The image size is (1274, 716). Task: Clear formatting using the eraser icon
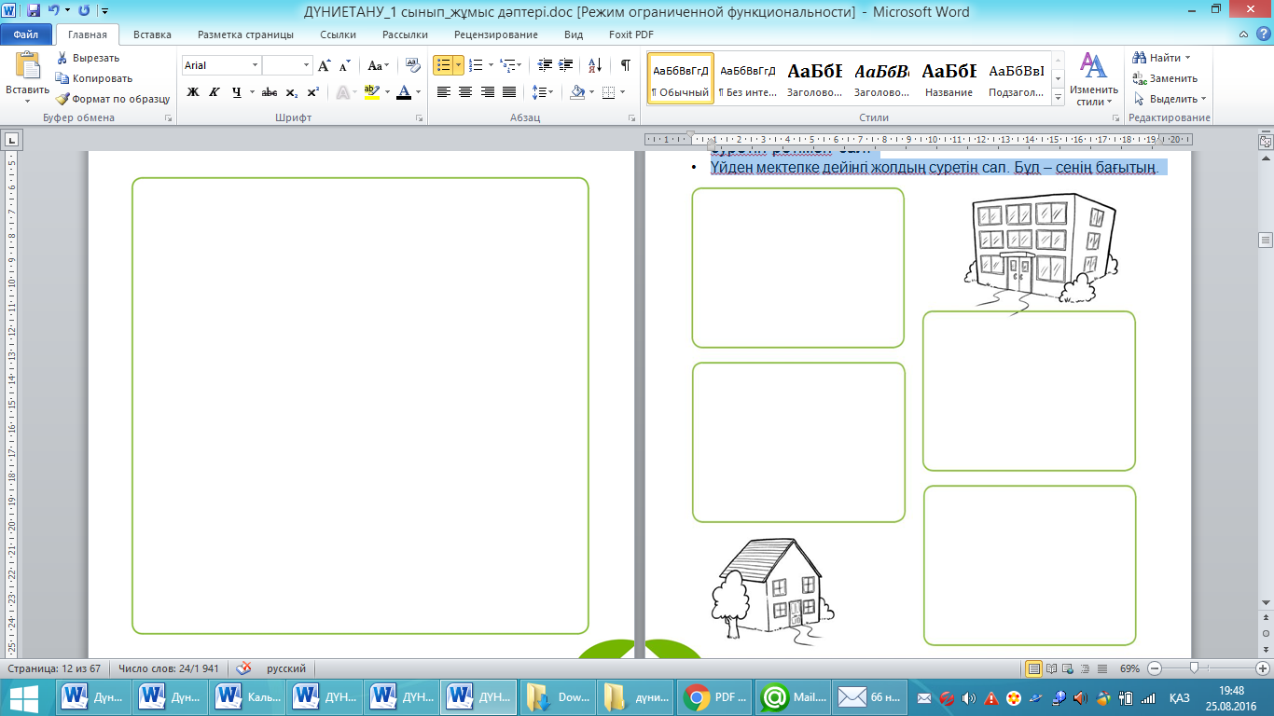pos(413,65)
